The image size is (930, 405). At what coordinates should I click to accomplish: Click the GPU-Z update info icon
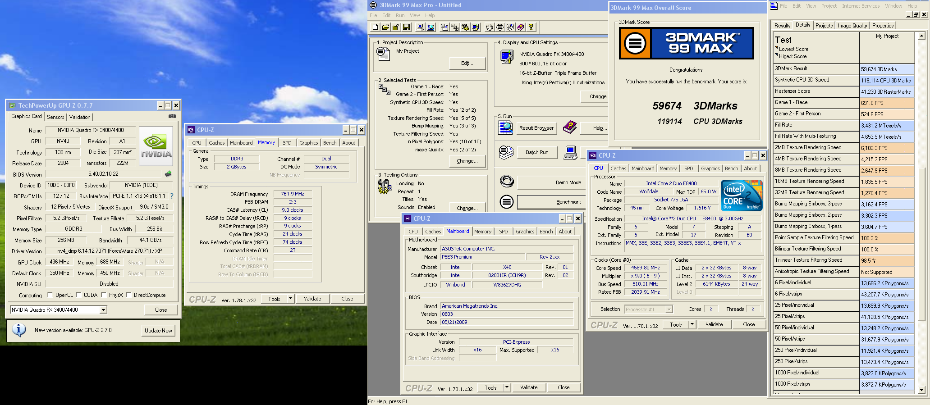(x=18, y=330)
